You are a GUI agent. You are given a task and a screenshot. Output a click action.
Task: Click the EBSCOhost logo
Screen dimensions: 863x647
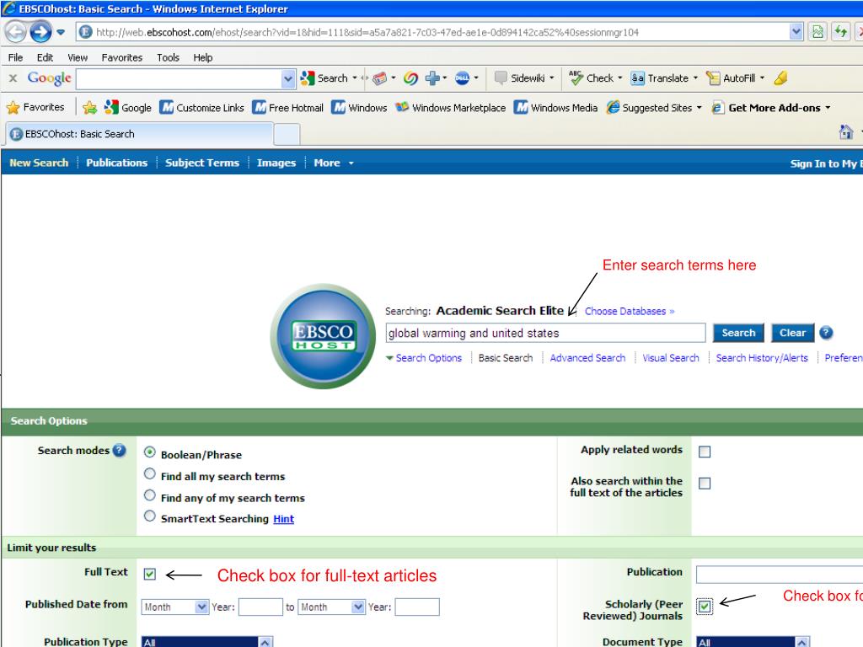pos(323,336)
